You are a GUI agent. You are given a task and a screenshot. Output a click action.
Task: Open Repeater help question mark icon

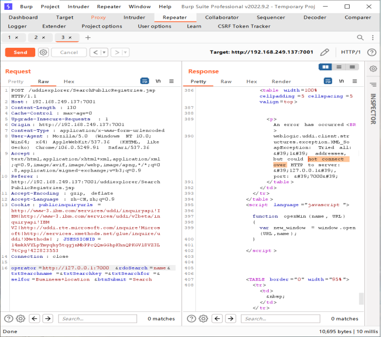(x=372, y=52)
